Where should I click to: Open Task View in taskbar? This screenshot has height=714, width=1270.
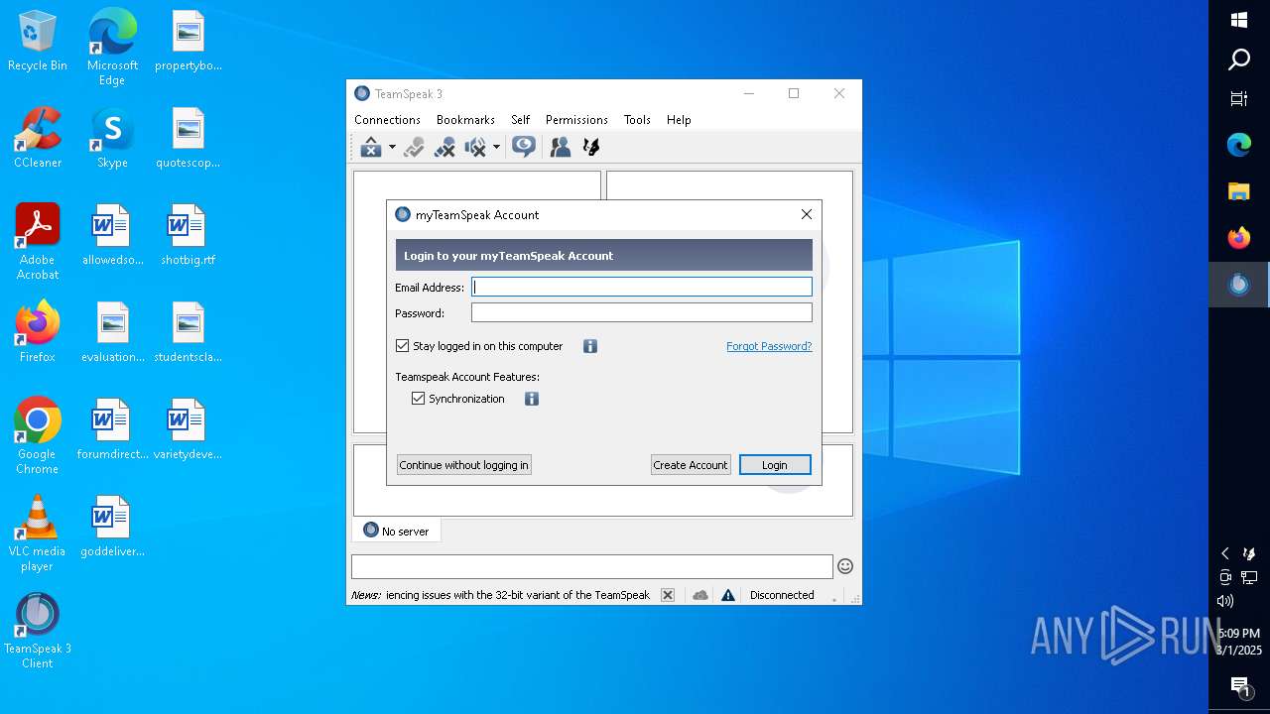(x=1239, y=98)
